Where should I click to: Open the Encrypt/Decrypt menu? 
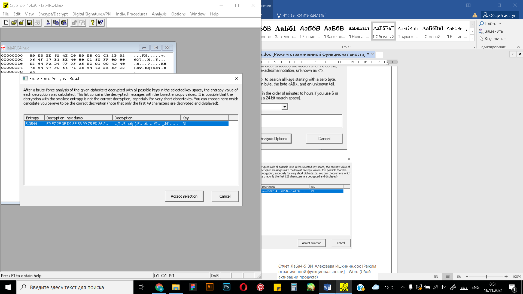point(53,14)
